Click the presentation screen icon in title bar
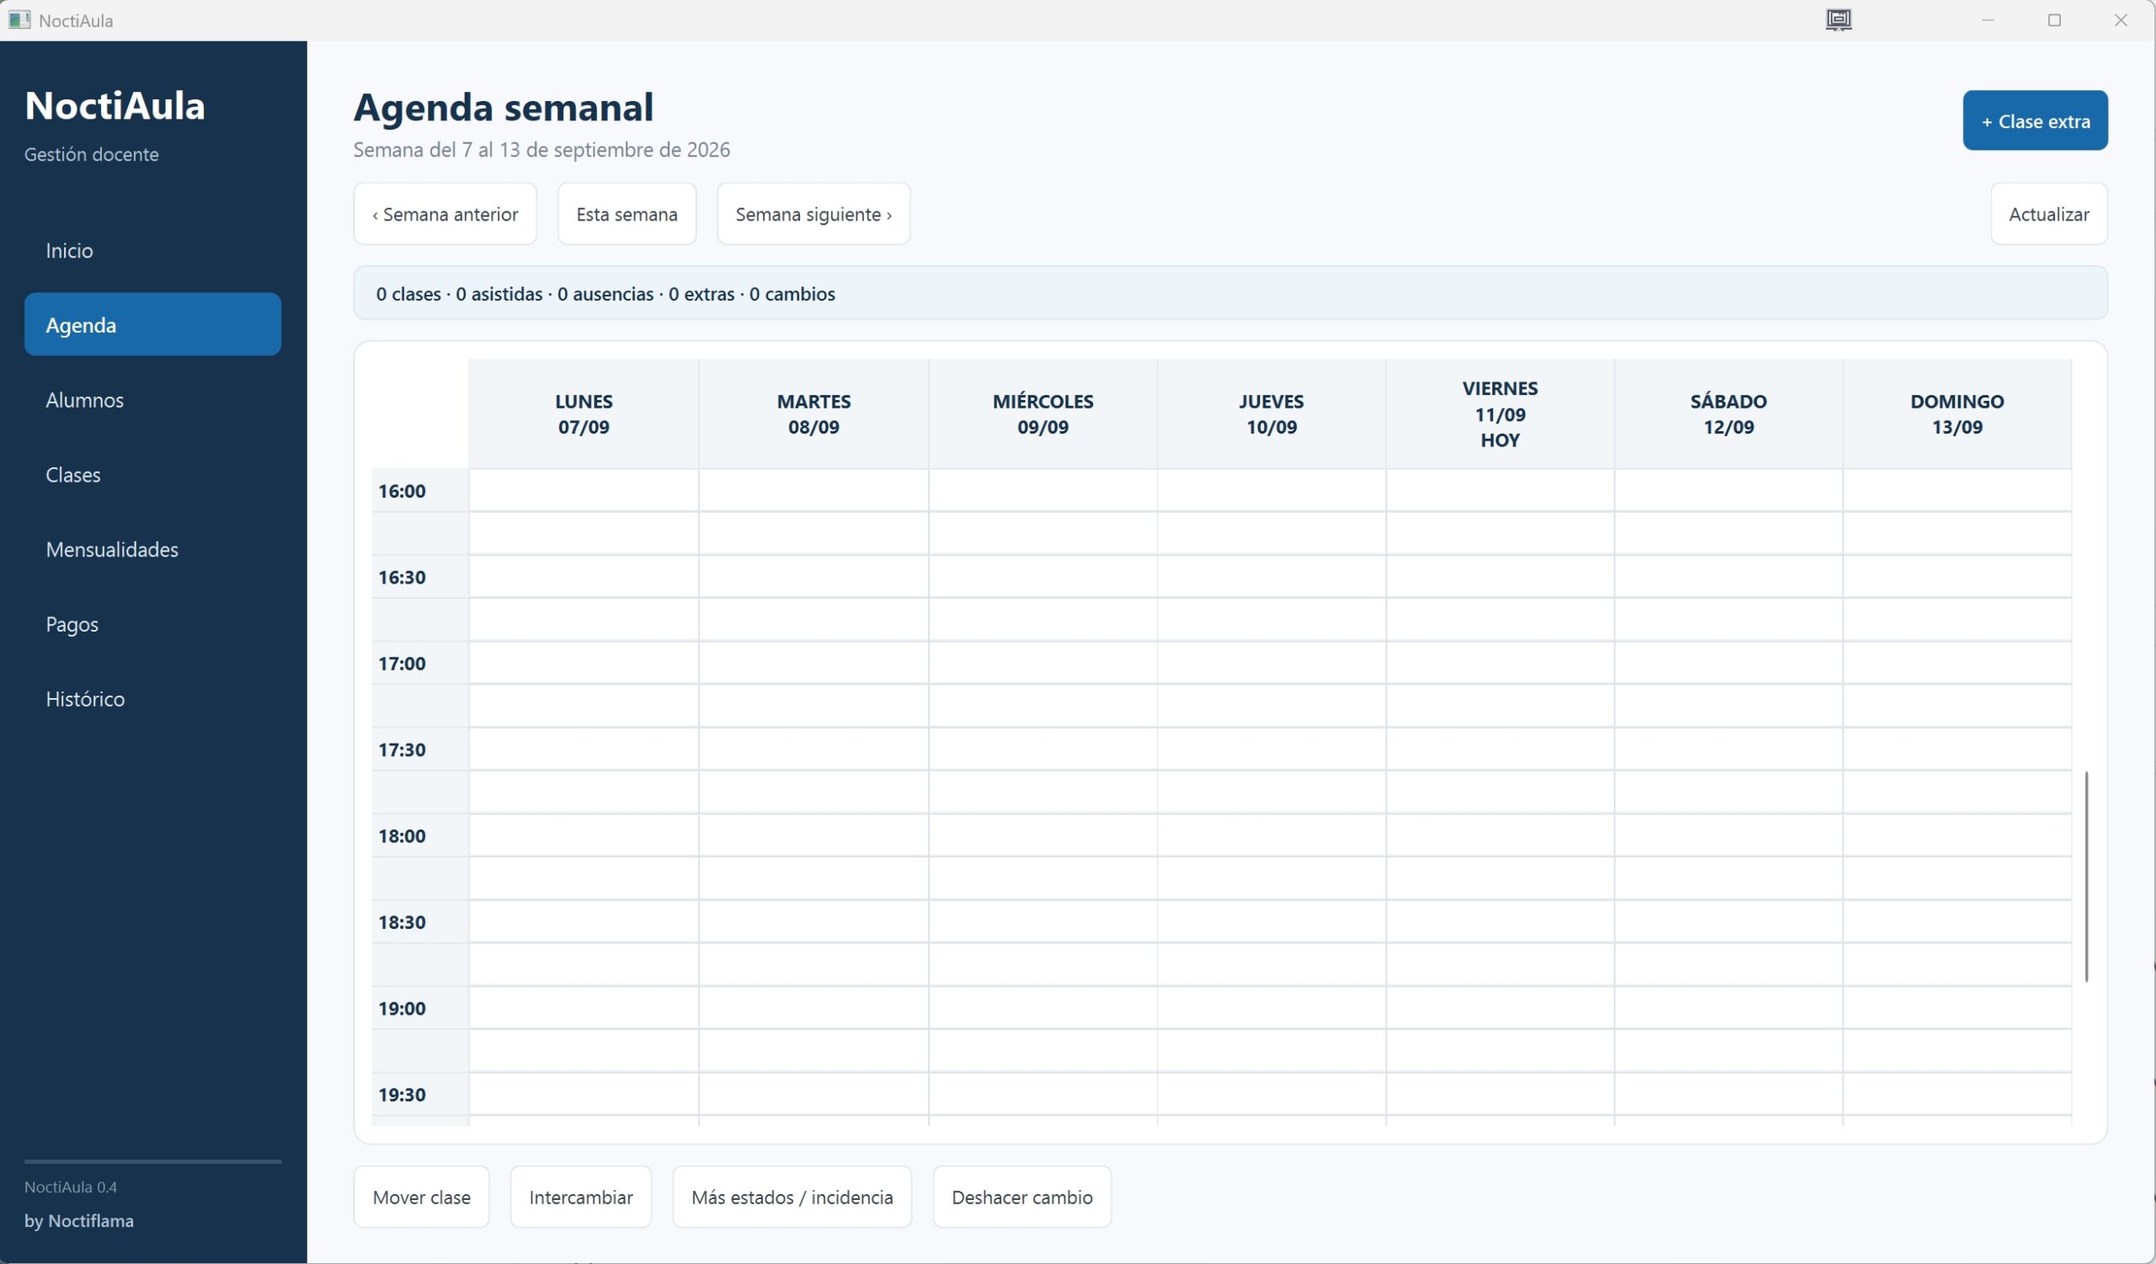2156x1264 pixels. 1838,19
